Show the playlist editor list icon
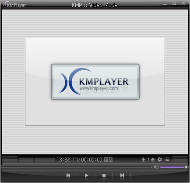 tap(167, 159)
